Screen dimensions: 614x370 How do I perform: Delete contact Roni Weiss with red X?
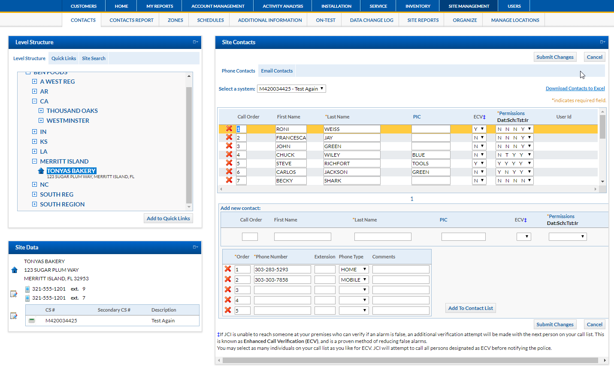[x=229, y=129]
